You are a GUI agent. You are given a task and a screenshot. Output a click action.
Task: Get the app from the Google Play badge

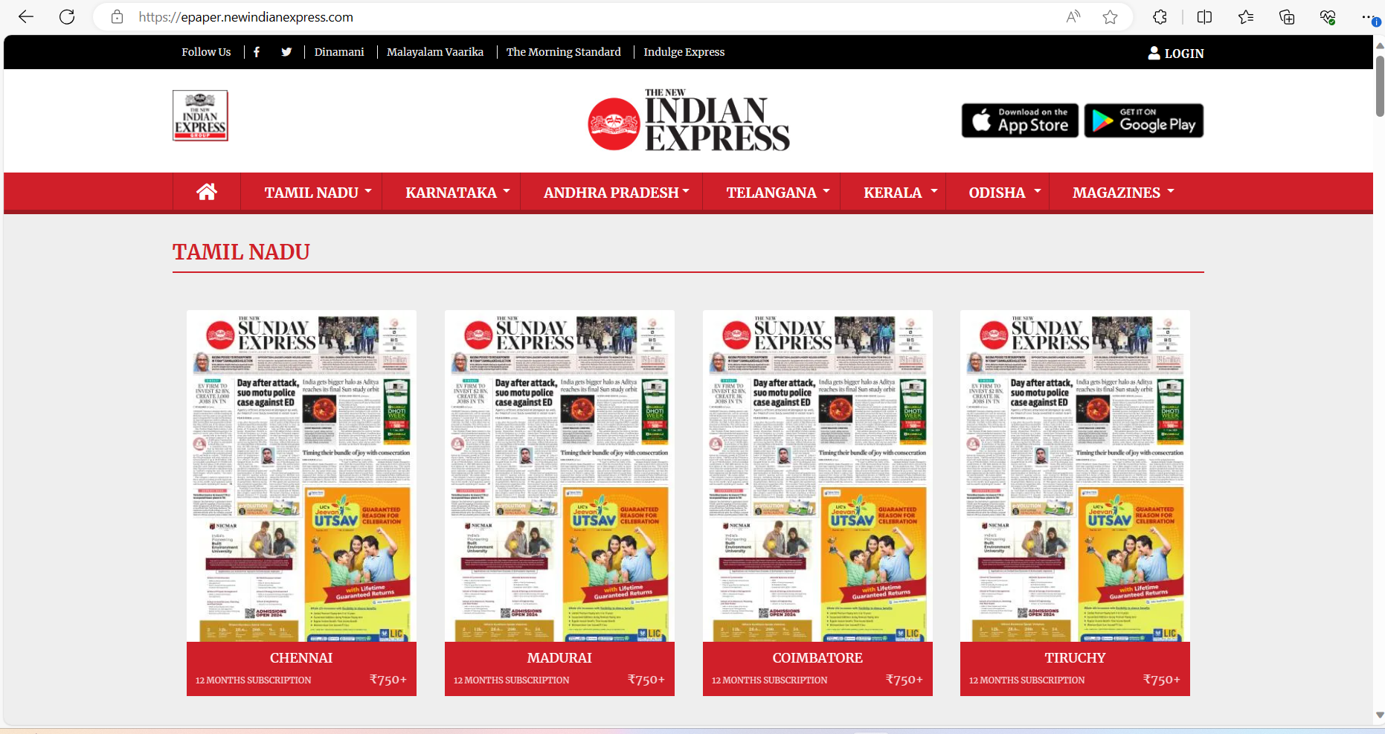point(1144,120)
